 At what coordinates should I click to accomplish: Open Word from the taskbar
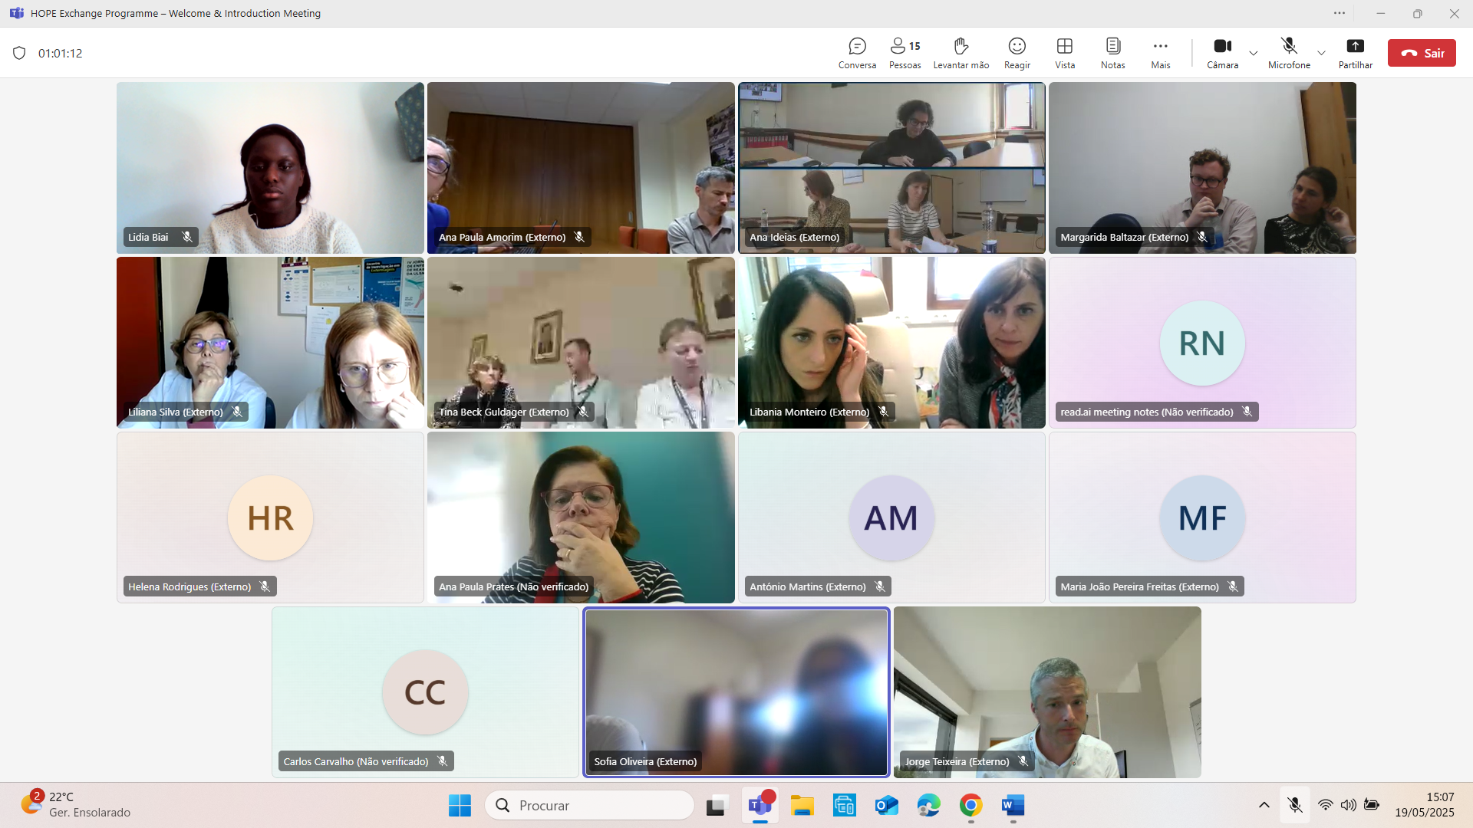1013,805
